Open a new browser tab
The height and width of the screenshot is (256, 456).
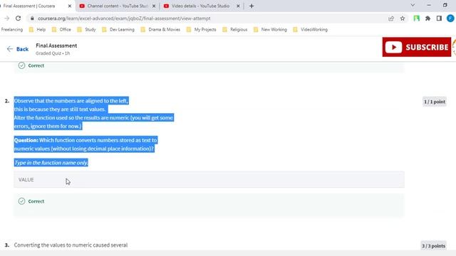point(252,6)
